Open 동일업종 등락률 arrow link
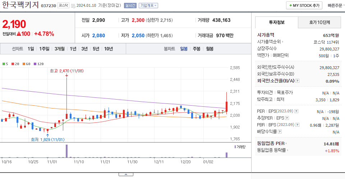This screenshot has height=179, width=345. pos(287,150)
